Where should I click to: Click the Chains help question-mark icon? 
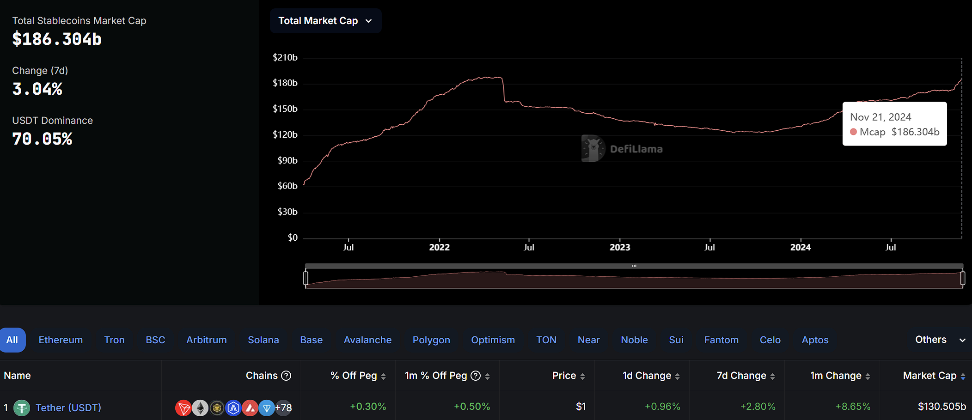click(x=286, y=376)
